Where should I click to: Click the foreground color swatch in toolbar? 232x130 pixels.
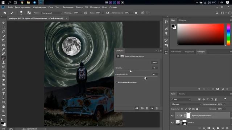point(2,123)
